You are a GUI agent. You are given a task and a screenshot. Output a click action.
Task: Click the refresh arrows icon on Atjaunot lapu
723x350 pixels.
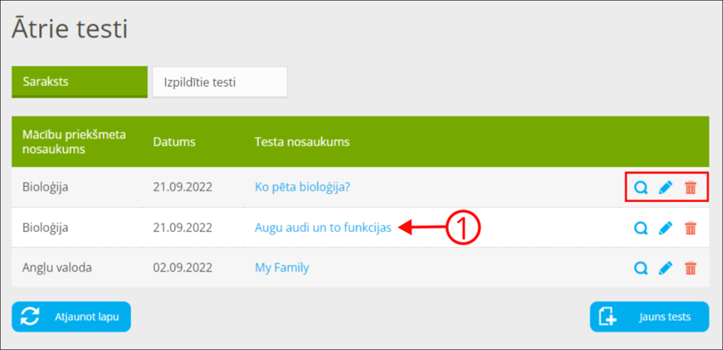coord(30,317)
